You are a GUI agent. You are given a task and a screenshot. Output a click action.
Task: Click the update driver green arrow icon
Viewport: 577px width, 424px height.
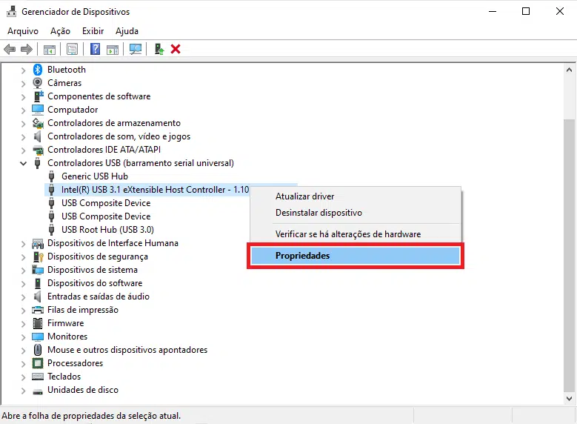[159, 49]
